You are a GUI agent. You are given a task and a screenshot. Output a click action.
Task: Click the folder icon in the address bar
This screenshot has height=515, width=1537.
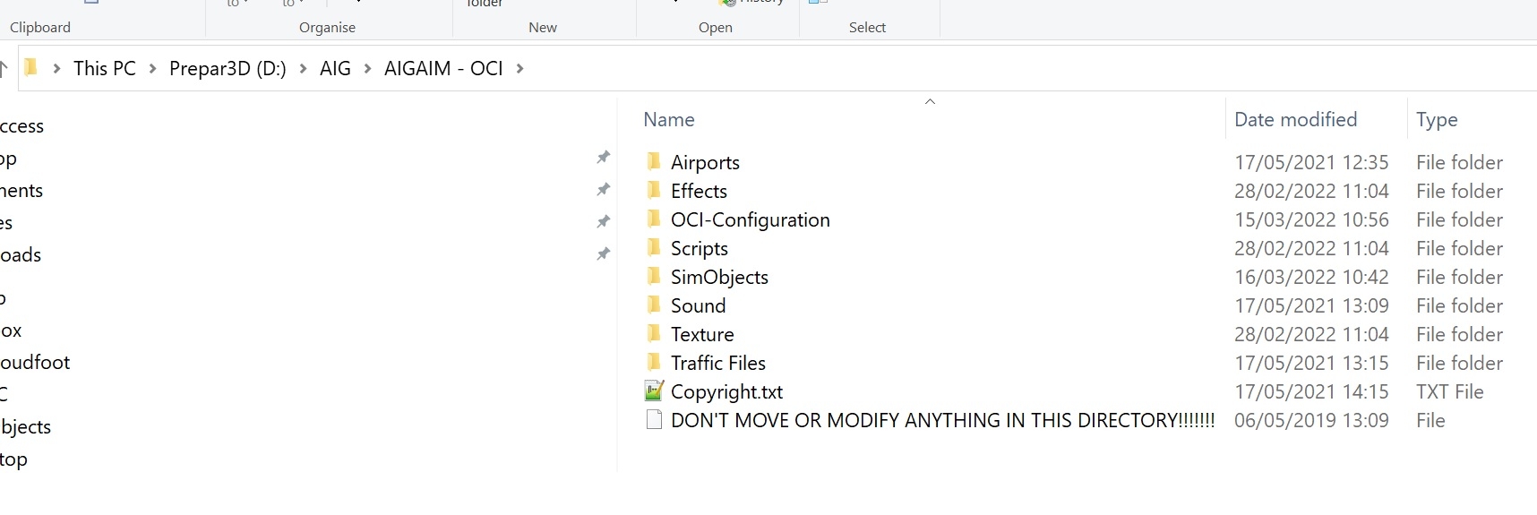pyautogui.click(x=30, y=68)
